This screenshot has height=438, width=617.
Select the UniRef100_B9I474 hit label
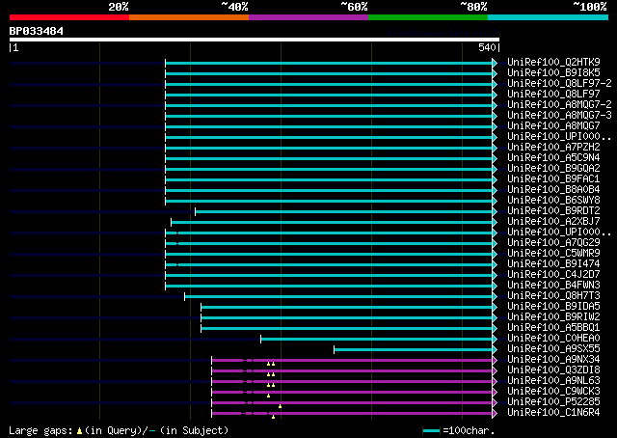(x=553, y=264)
